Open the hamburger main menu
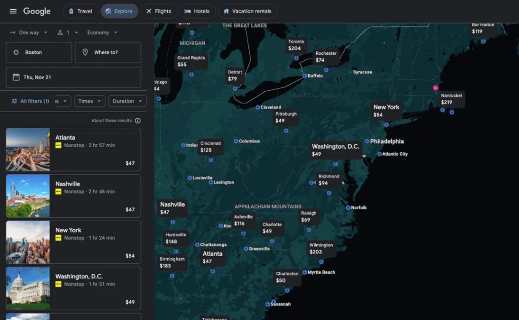Image resolution: width=519 pixels, height=320 pixels. [x=13, y=11]
